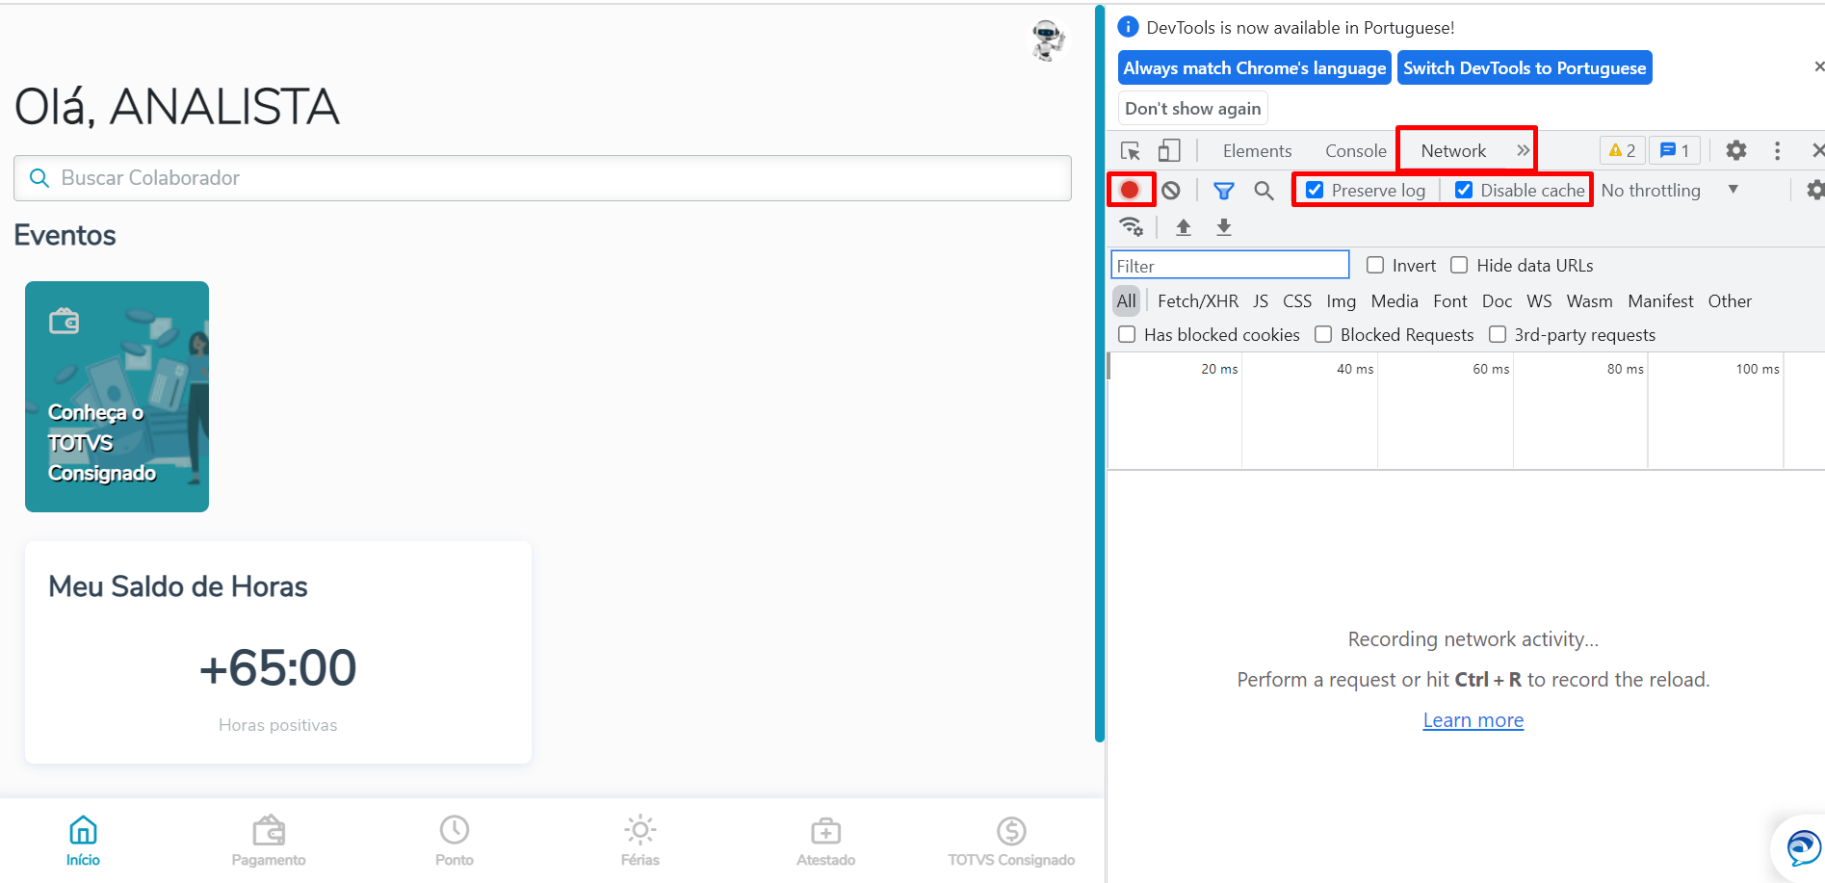Screen dimensions: 1825x883
Task: Select the Network tab
Action: tap(1453, 151)
